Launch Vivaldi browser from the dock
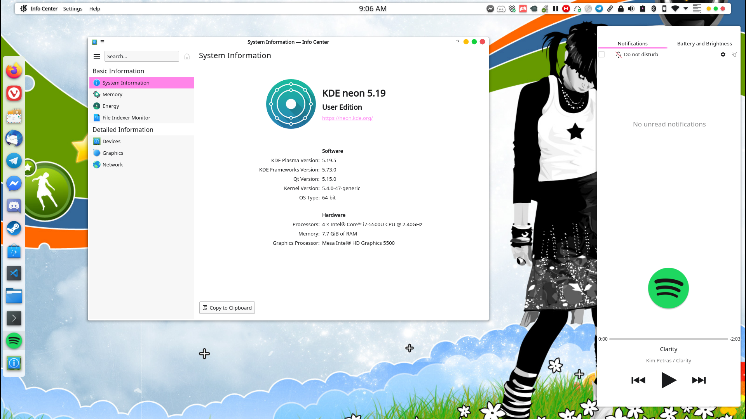Screen dimensions: 746x419 14,93
